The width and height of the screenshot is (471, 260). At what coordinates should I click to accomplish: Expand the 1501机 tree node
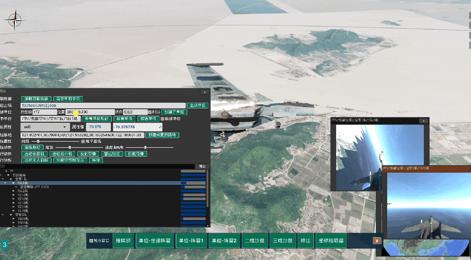(14, 218)
